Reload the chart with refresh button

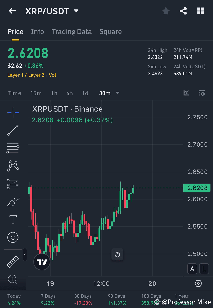tap(117, 255)
